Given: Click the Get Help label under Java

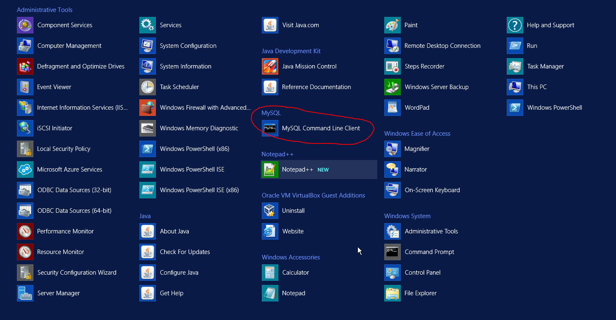Looking at the screenshot, I should 172,293.
